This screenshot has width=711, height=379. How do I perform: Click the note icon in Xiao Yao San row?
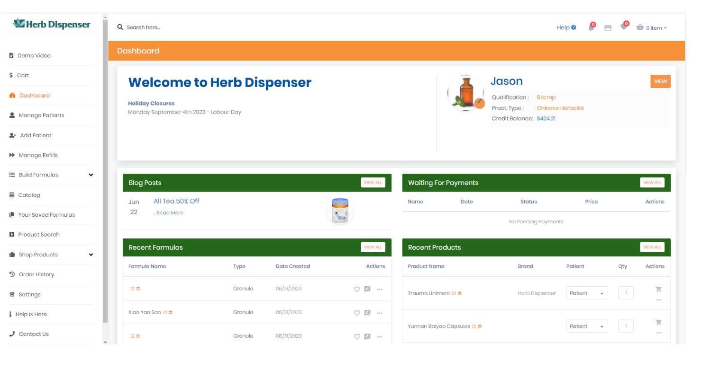[367, 313]
